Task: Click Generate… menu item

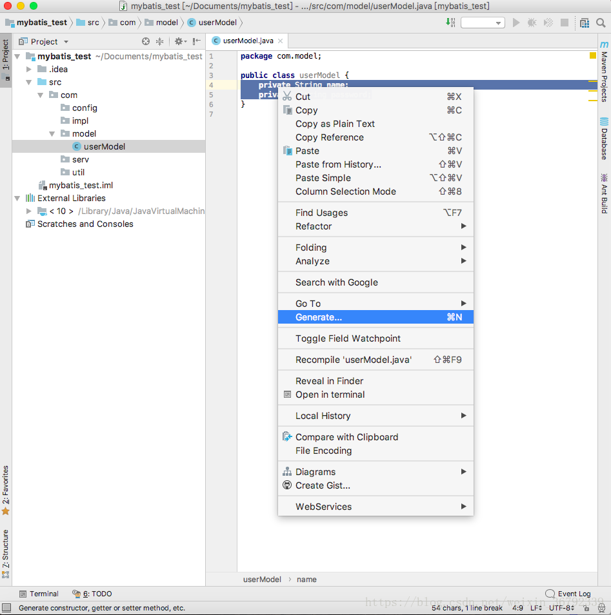Action: click(376, 317)
